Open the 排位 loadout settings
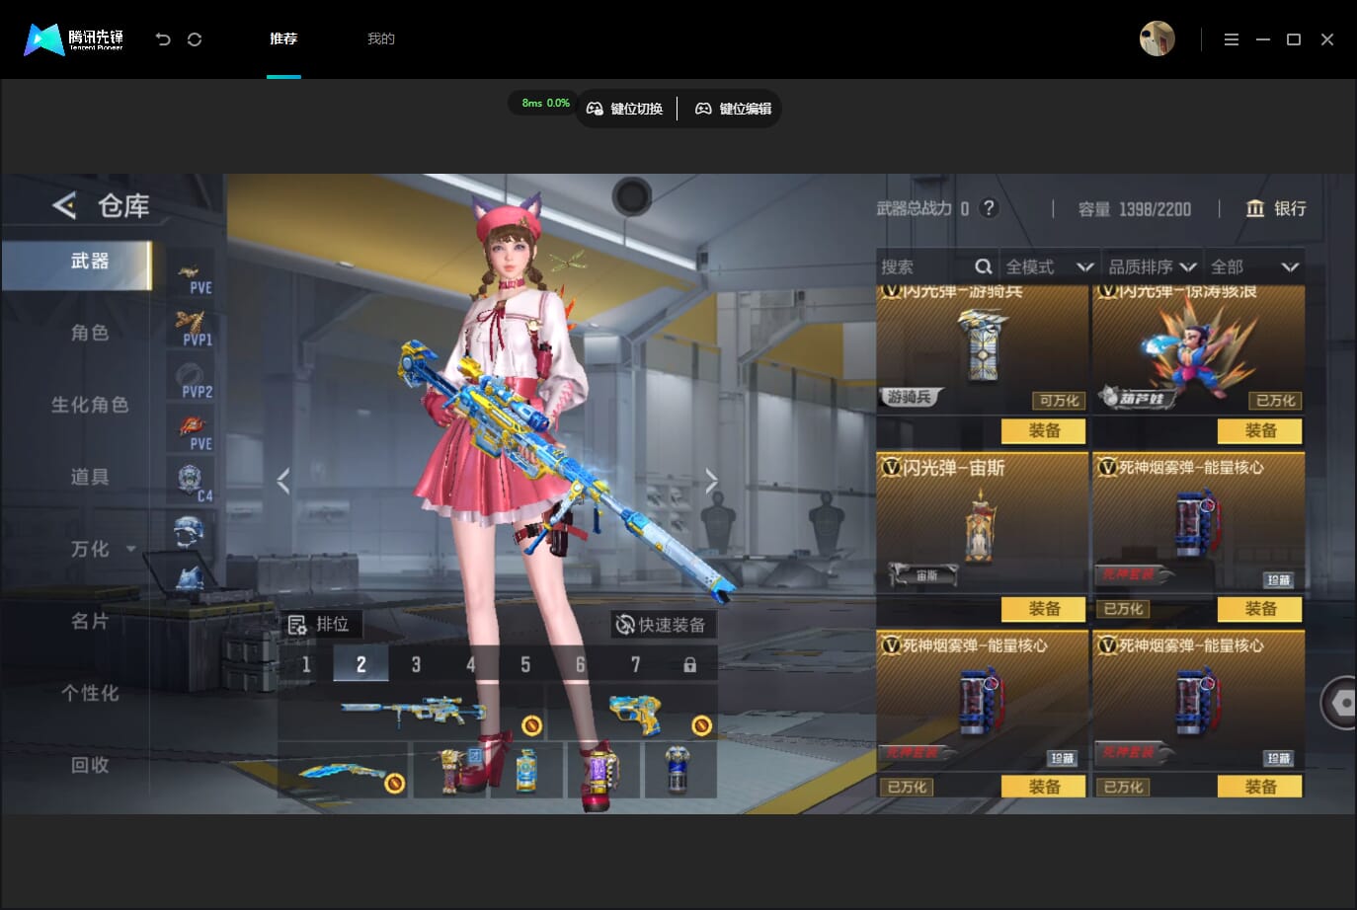Screen dimensions: 1357x910 pyautogui.click(x=319, y=624)
